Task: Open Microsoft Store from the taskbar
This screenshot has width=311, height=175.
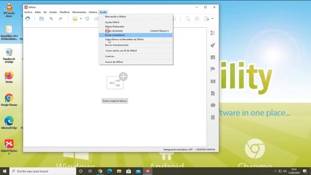Action: click(128, 171)
